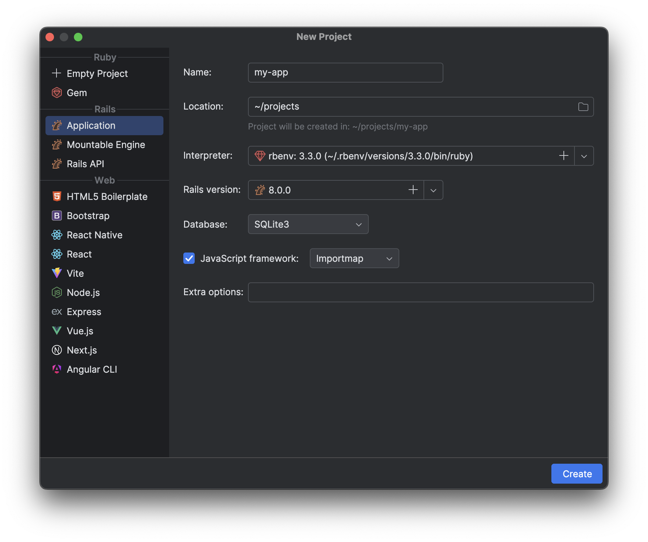Open the Database SQLite3 dropdown
This screenshot has height=542, width=648.
308,224
